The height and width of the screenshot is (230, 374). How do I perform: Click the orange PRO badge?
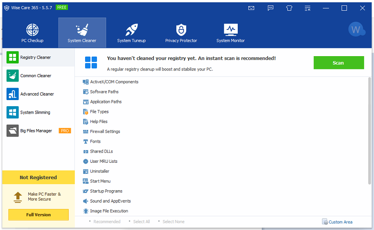click(x=65, y=131)
